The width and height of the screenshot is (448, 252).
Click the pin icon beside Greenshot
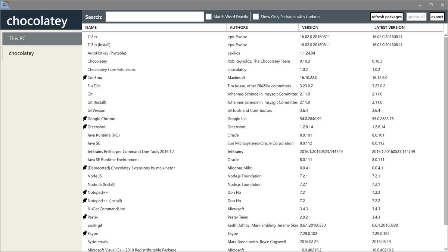coord(85,127)
